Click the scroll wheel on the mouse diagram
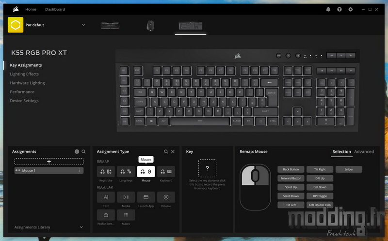This screenshot has height=241, width=388. [x=255, y=176]
